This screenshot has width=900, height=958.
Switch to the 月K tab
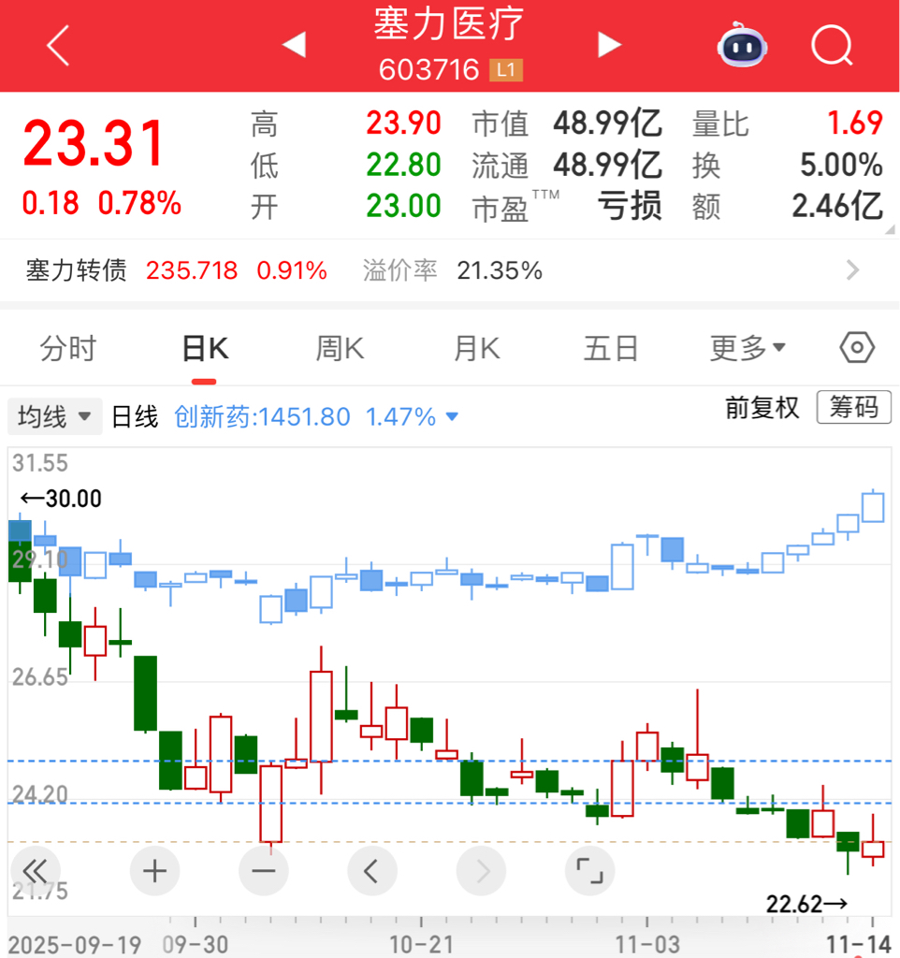[x=476, y=348]
